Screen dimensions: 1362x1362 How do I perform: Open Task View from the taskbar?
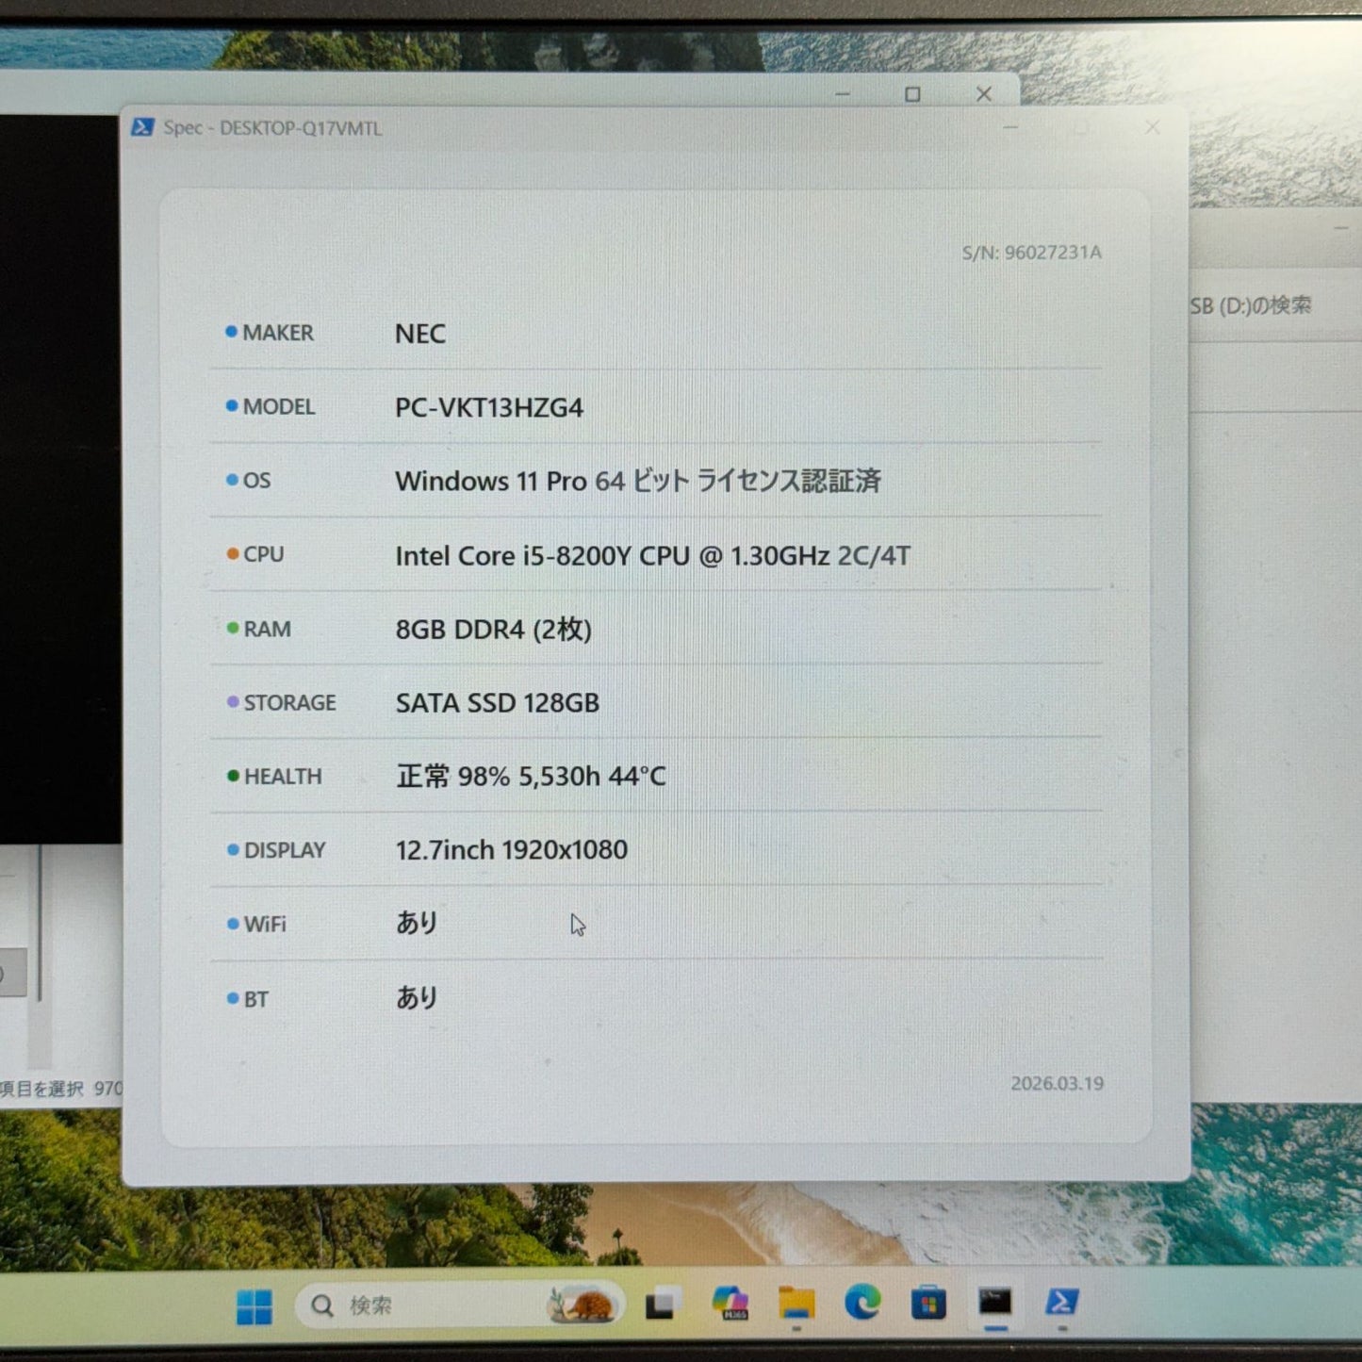pyautogui.click(x=663, y=1305)
